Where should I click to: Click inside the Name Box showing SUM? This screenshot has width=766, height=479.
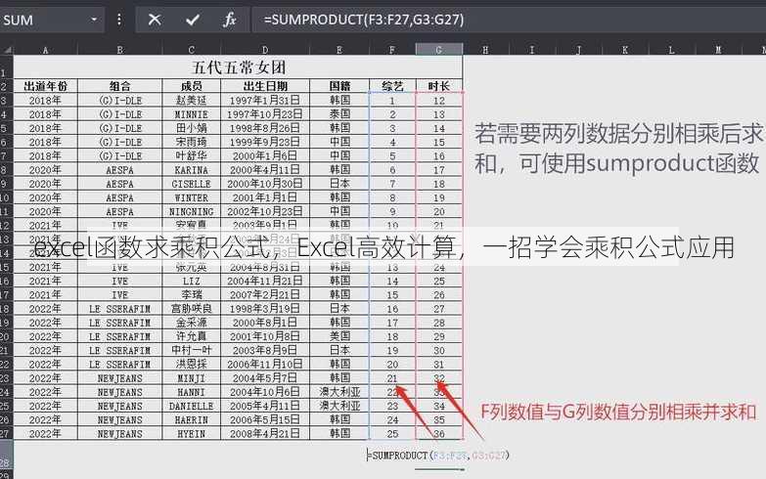(x=44, y=20)
